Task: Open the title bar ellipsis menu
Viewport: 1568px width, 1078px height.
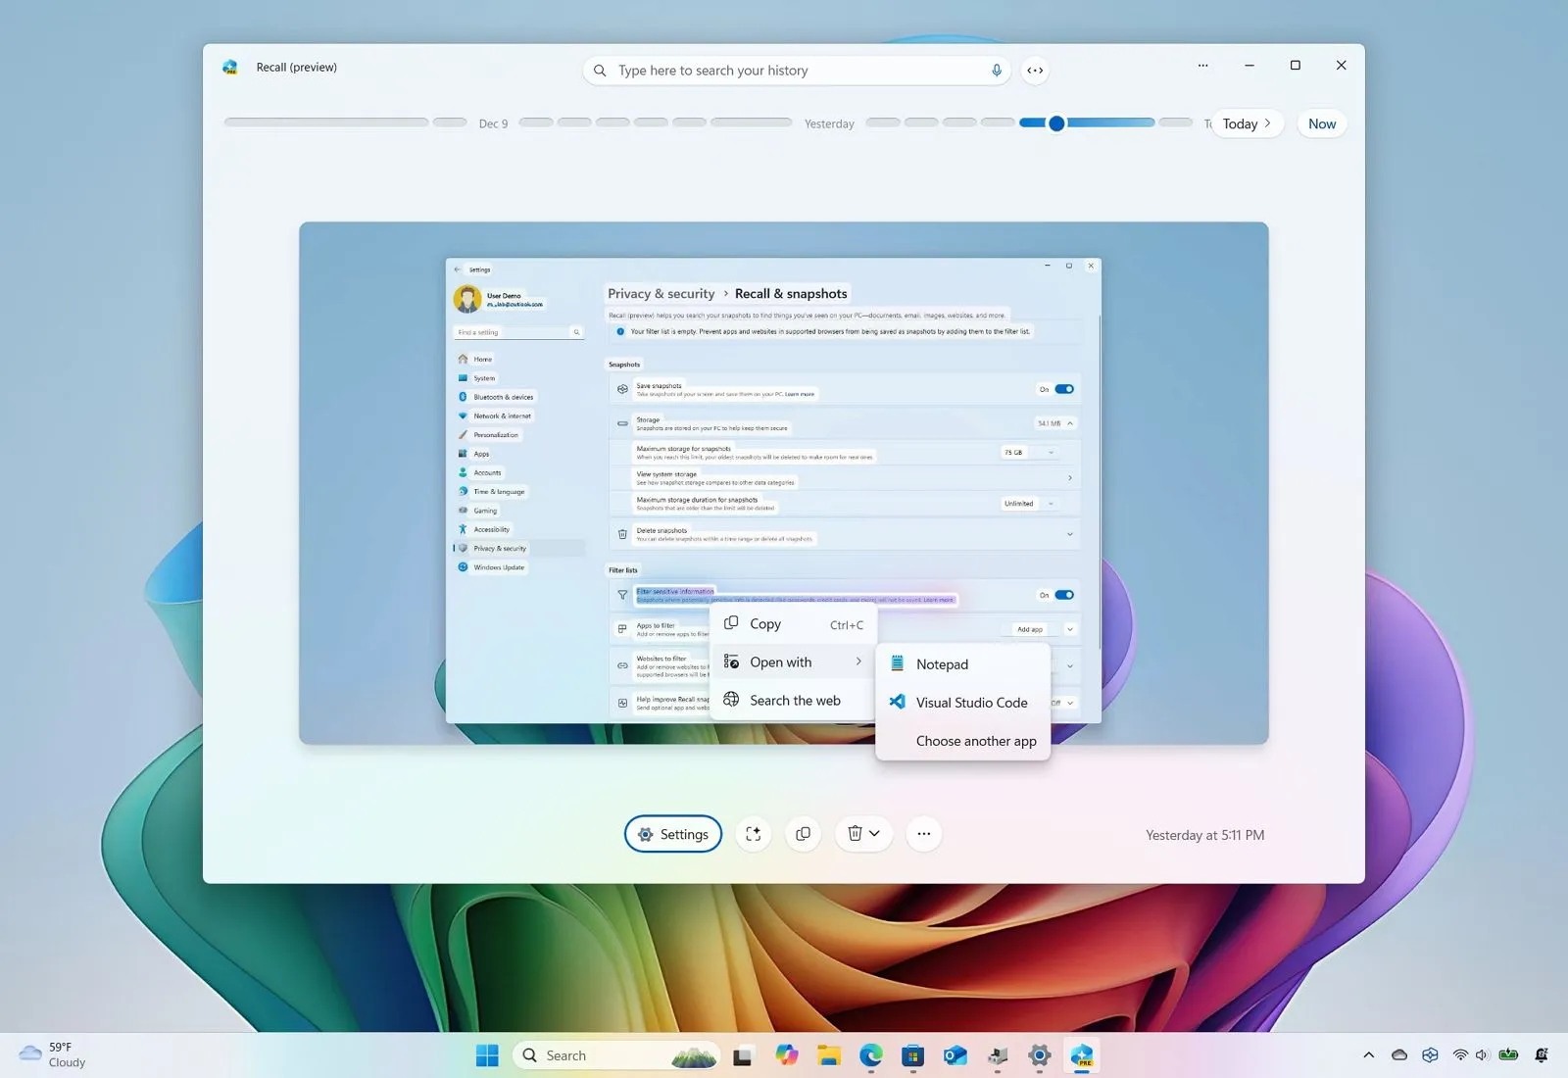Action: [1202, 66]
